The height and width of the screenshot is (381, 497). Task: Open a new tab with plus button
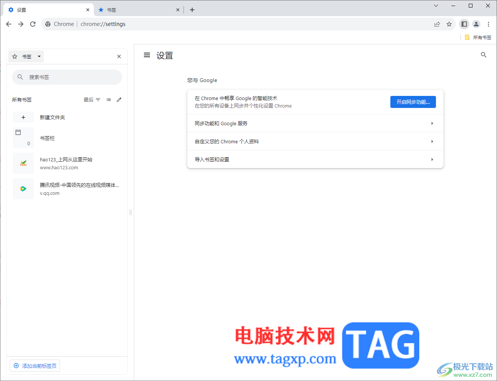(x=192, y=10)
